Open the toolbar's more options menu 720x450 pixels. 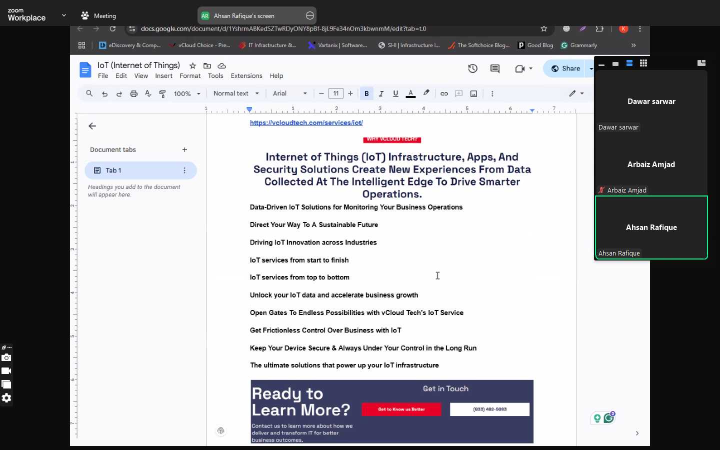tap(492, 93)
